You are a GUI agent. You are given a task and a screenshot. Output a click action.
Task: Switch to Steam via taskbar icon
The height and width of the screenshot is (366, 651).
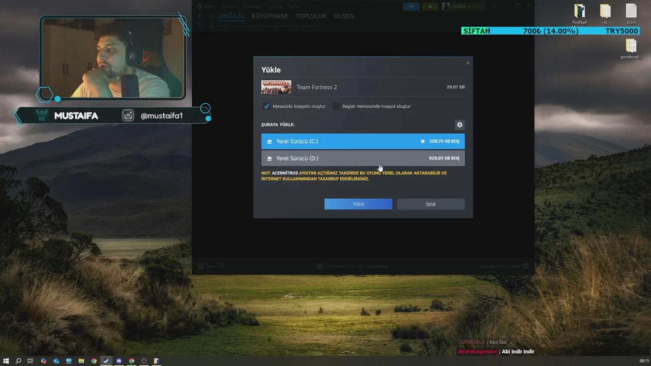(106, 361)
